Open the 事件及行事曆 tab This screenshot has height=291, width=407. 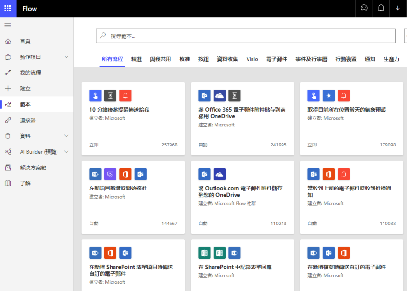[x=311, y=59]
